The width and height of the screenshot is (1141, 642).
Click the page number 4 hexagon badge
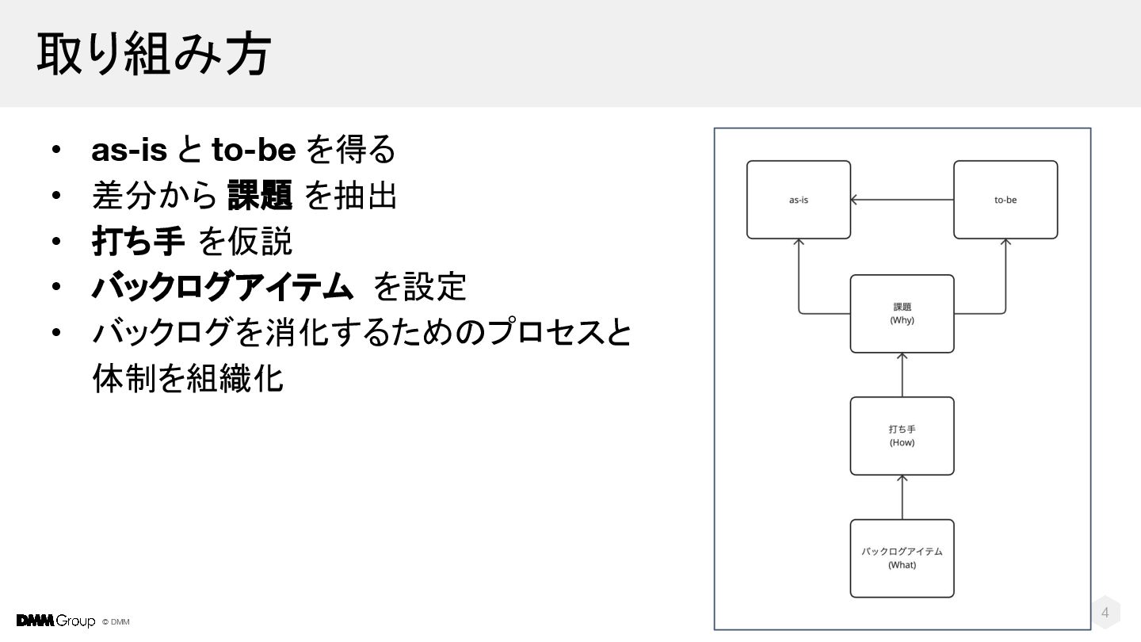1105,613
